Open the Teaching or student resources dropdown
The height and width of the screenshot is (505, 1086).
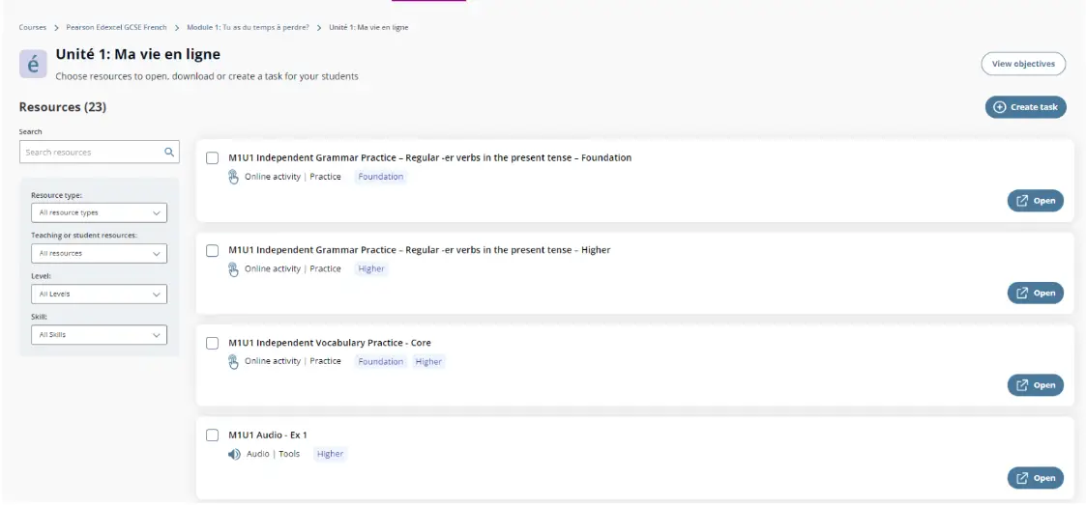(99, 253)
